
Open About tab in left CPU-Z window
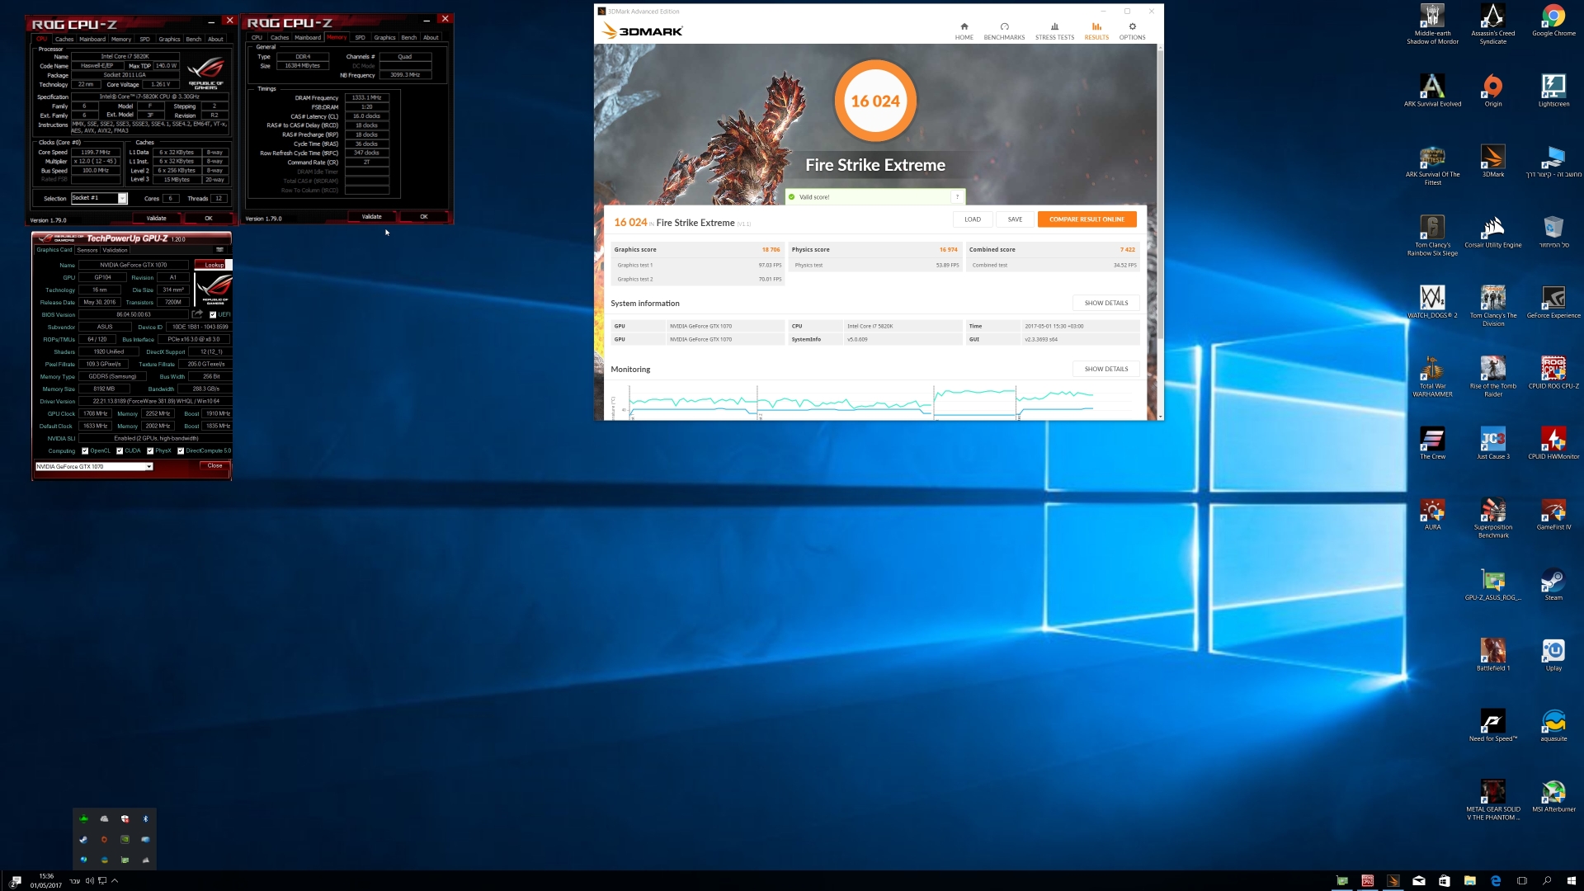[215, 39]
